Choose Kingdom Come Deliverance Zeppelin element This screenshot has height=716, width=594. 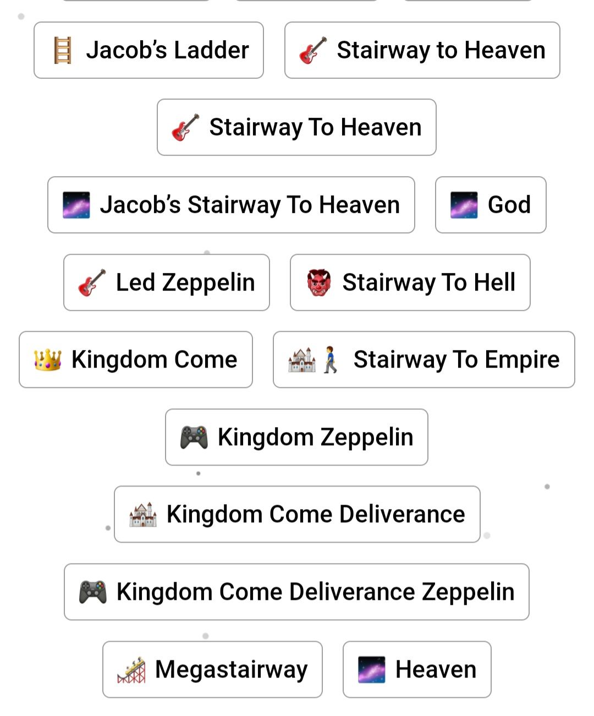click(x=315, y=592)
